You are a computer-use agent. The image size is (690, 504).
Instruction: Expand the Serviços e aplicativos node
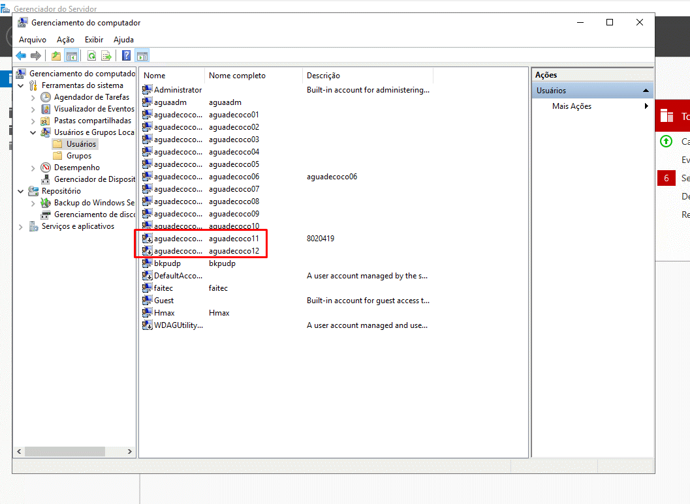[21, 227]
